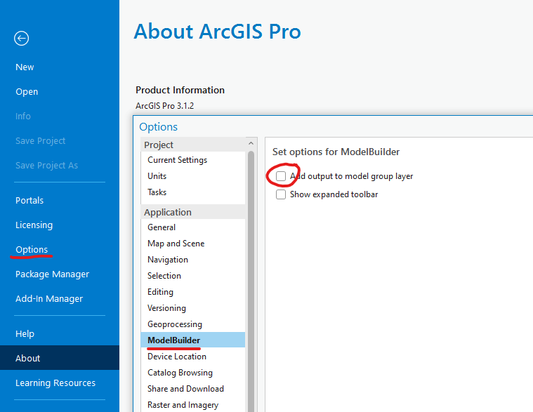Select ModelBuilder in Options list

[x=192, y=340]
